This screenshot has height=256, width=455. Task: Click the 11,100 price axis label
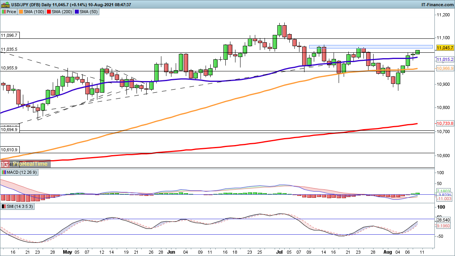443,38
